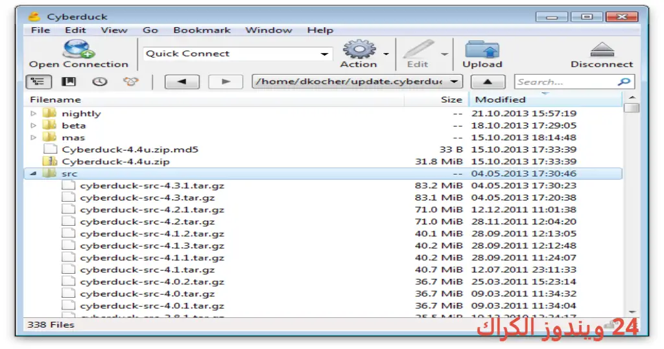
Task: Click the search magnifier icon
Action: (x=624, y=82)
